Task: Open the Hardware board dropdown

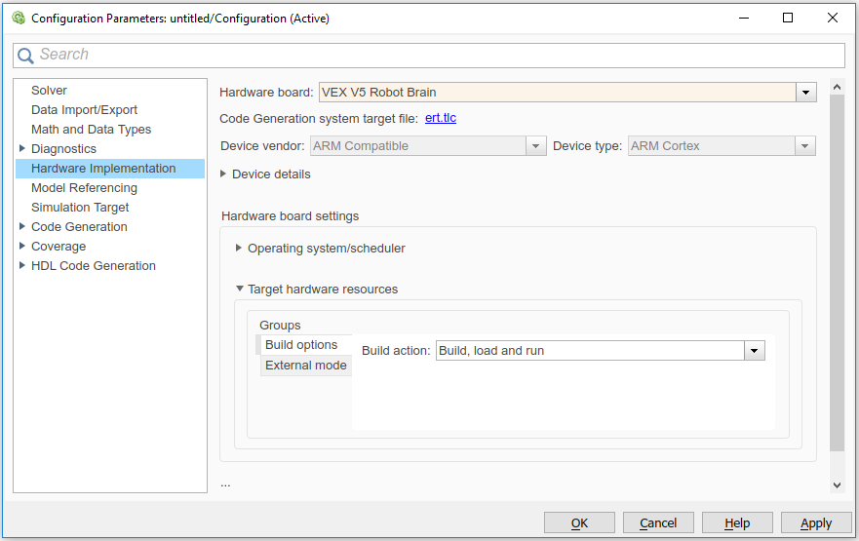Action: (x=805, y=93)
